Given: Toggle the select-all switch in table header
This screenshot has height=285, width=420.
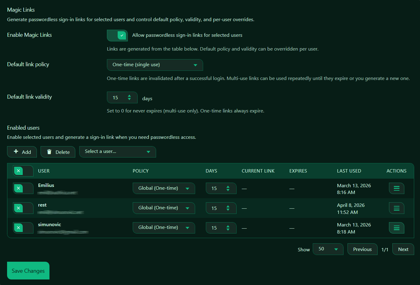Looking at the screenshot, I should click(23, 171).
